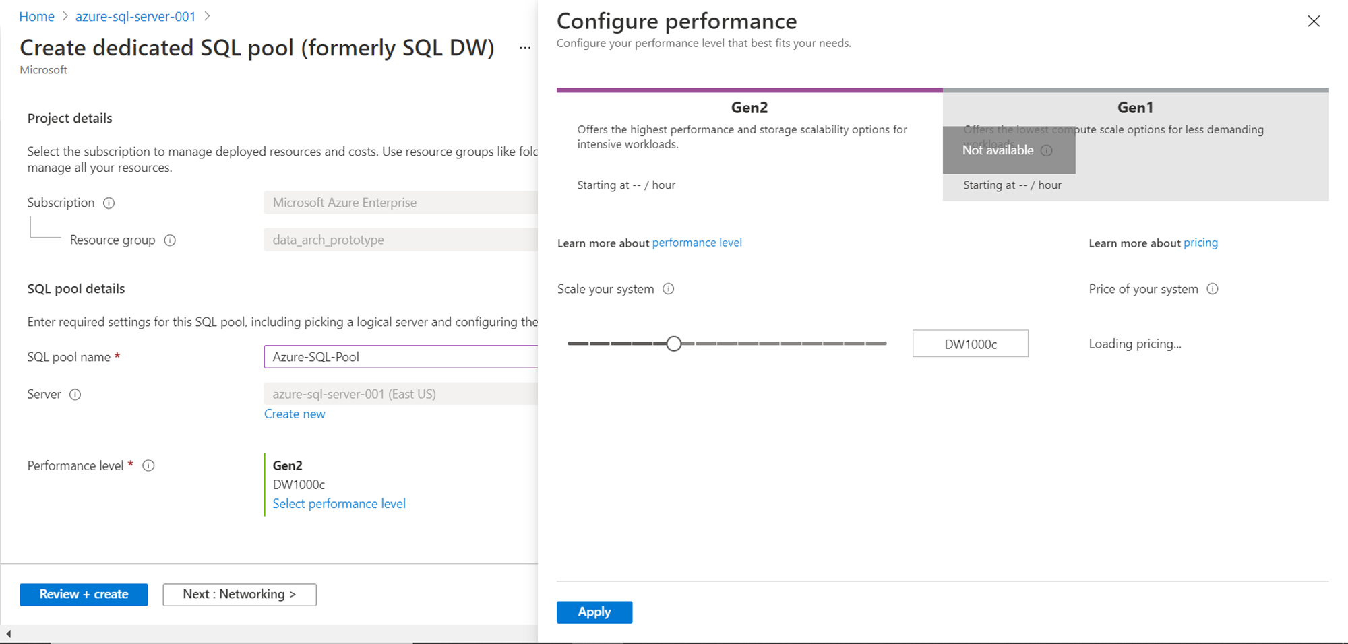This screenshot has width=1348, height=644.
Task: Click Scale your system info icon
Action: (668, 289)
